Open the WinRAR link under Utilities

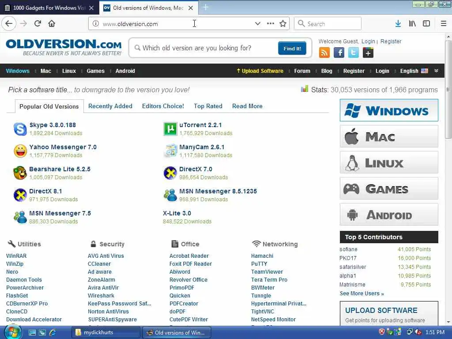click(16, 256)
